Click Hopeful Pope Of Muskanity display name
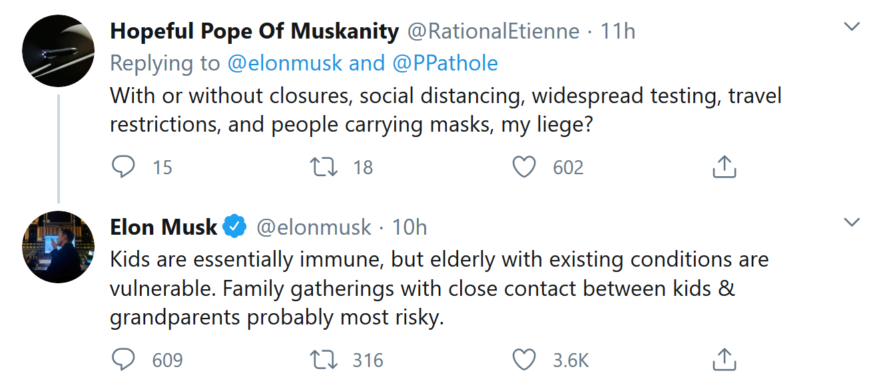 coord(254,31)
